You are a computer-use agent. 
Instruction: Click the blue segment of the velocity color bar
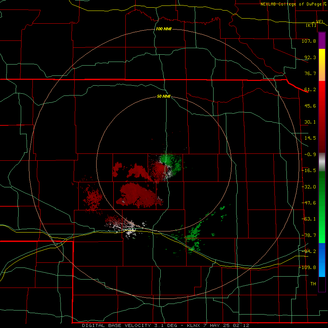[x=322, y=260]
